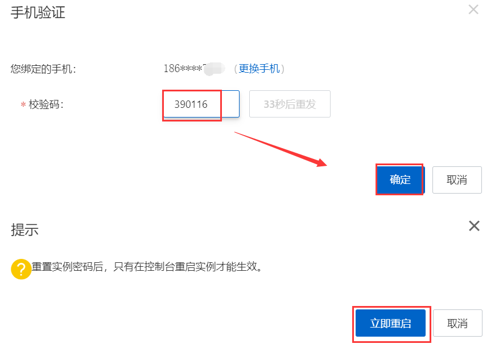Open the 更换手机 link
The height and width of the screenshot is (348, 499).
259,69
